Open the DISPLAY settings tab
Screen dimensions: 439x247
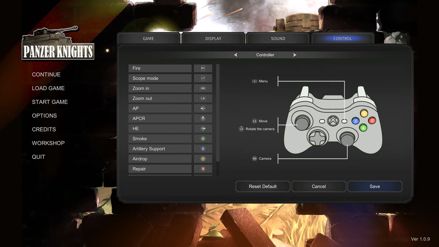pos(213,39)
